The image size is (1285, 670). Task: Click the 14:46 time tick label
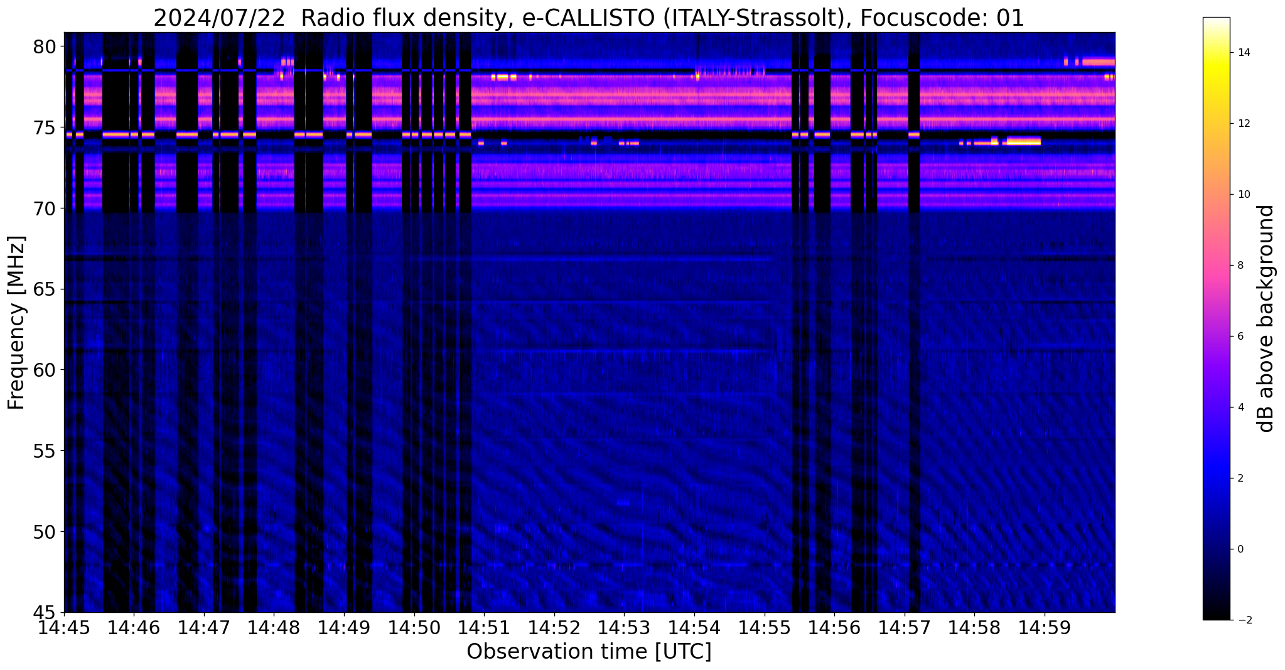(134, 627)
